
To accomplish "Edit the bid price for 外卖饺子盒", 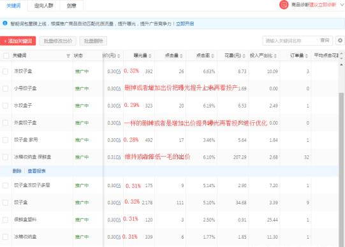I will pos(119,123).
